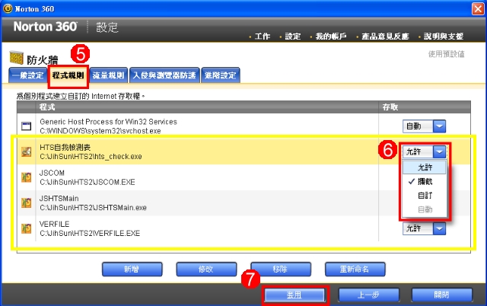This screenshot has width=487, height=306.
Task: Choose 攔截 in the open dropdown list
Action: [x=425, y=181]
